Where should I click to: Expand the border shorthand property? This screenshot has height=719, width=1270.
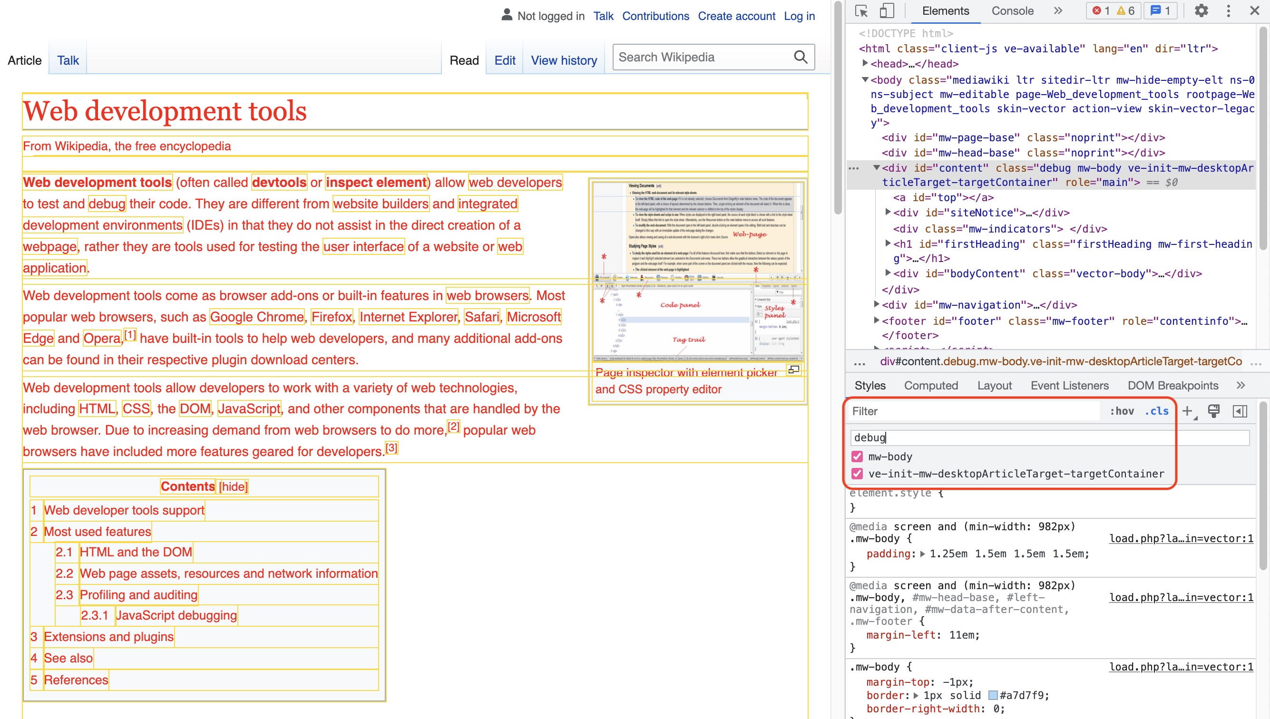coord(915,695)
